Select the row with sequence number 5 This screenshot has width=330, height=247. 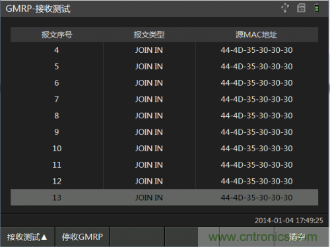point(164,66)
